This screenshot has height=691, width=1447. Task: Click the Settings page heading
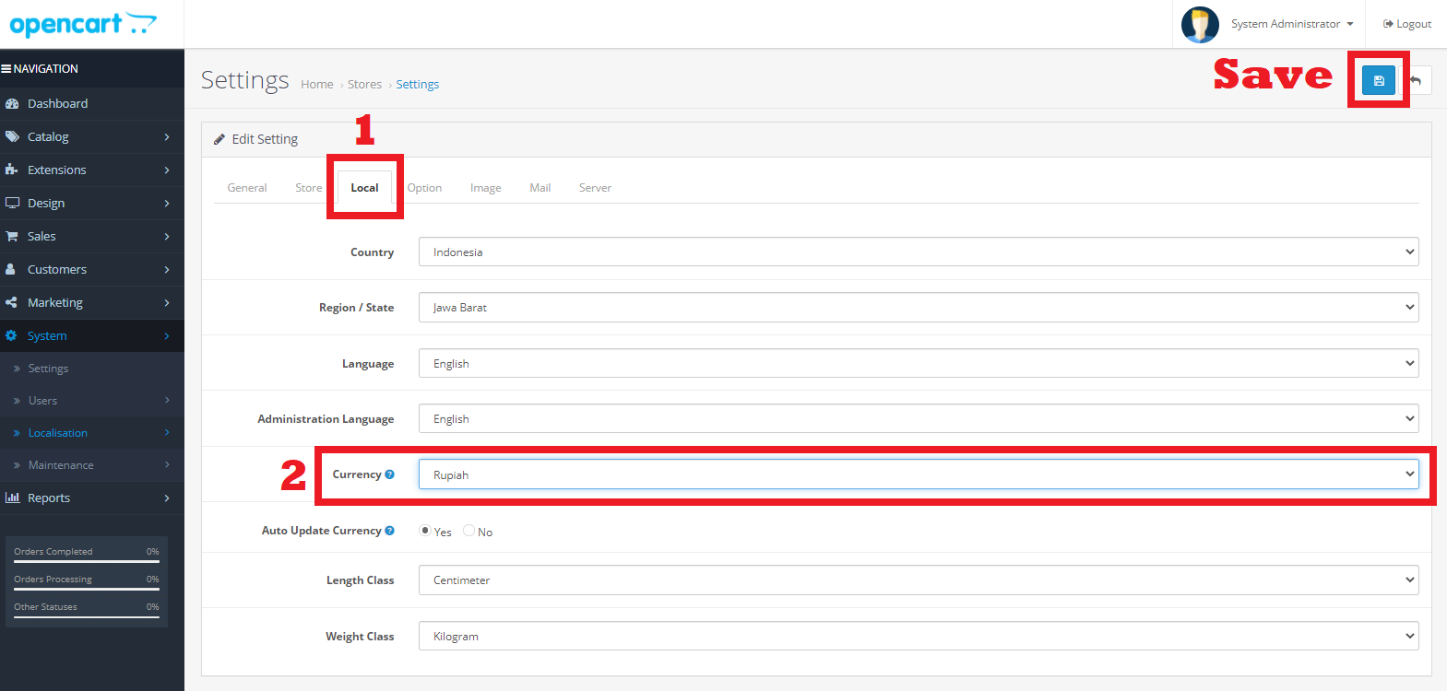[x=245, y=80]
